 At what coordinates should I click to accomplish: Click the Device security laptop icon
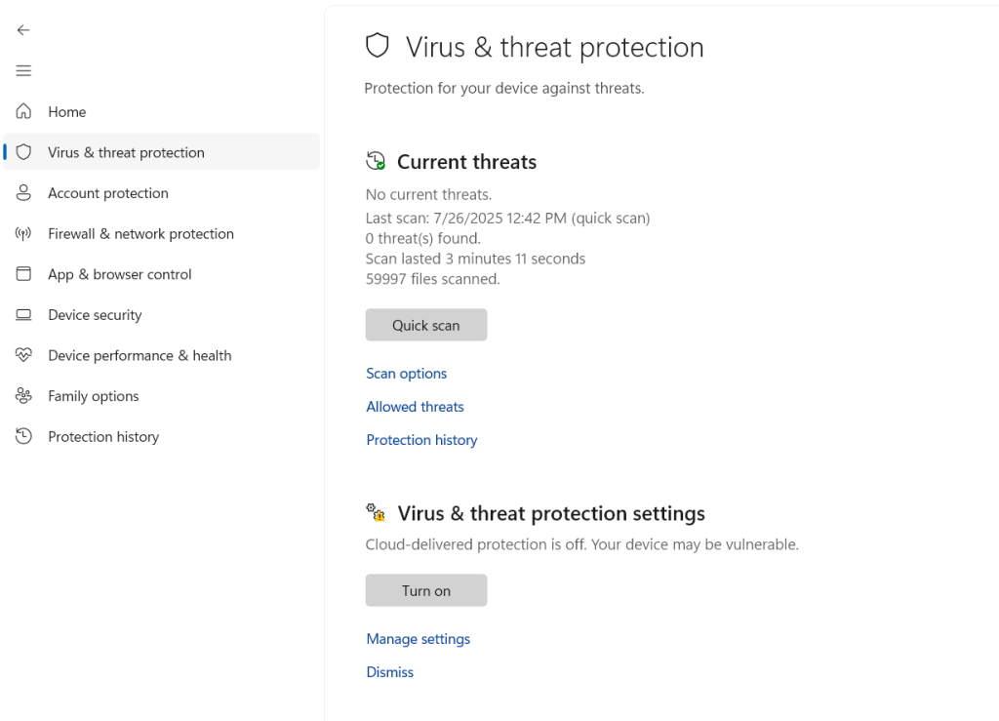click(x=23, y=315)
